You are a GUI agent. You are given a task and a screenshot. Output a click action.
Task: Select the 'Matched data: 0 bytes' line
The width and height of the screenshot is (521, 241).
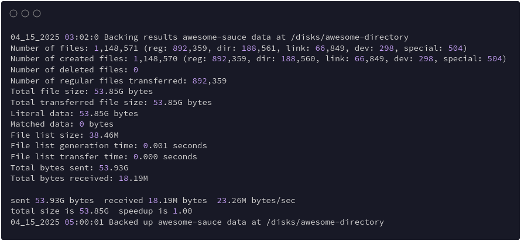(62, 124)
